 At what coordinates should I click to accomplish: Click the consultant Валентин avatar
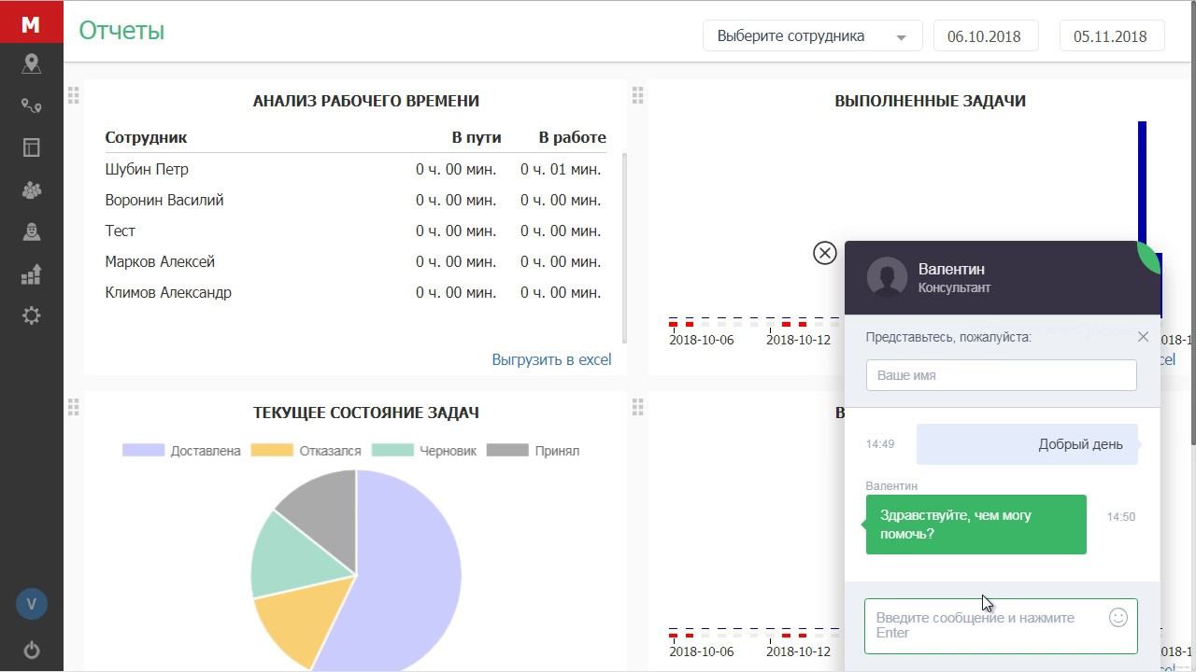point(887,277)
